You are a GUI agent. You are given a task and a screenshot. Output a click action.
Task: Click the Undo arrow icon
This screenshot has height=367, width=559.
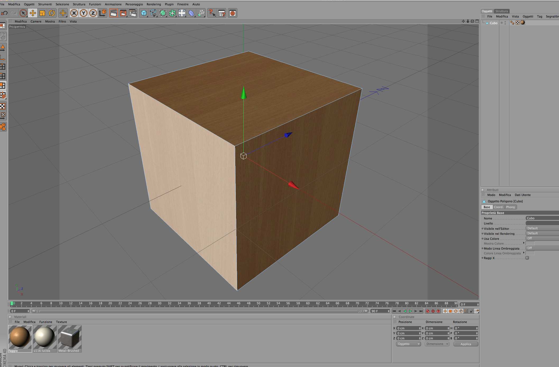coord(4,13)
